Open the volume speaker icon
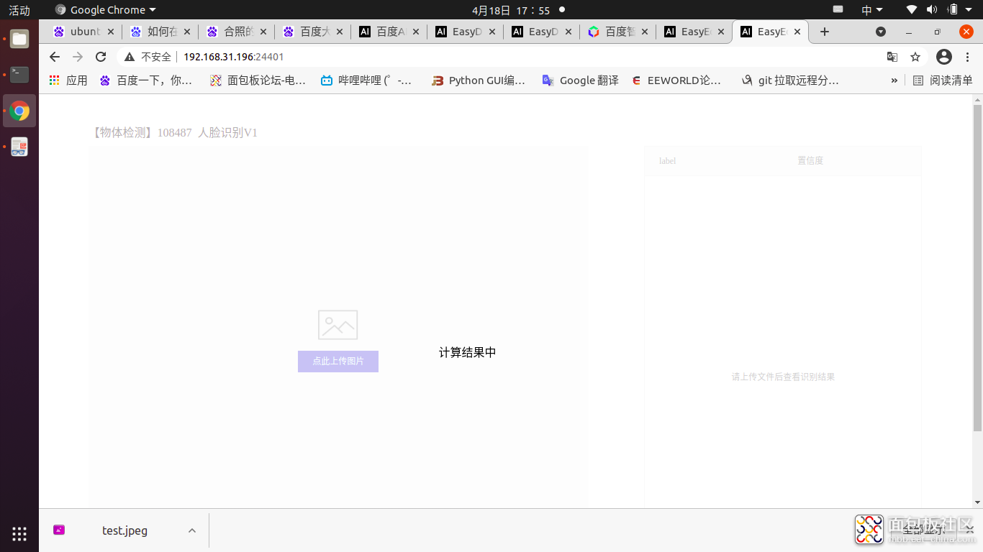This screenshot has width=983, height=552. (x=932, y=9)
